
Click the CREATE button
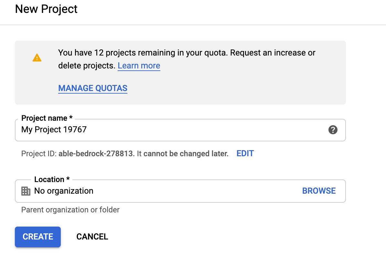pyautogui.click(x=38, y=237)
